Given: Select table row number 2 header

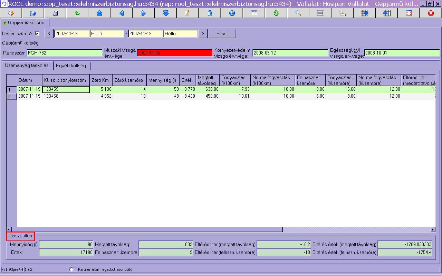Looking at the screenshot, I should [12, 96].
